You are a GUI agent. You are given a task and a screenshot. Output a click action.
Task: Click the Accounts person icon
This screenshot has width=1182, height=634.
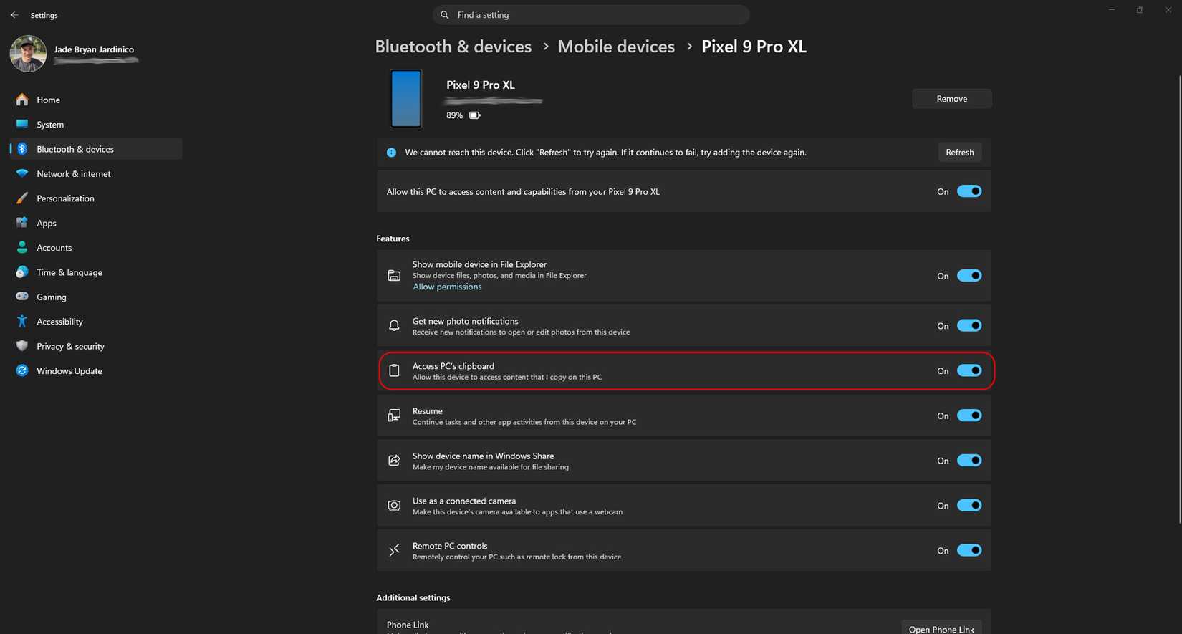point(22,247)
